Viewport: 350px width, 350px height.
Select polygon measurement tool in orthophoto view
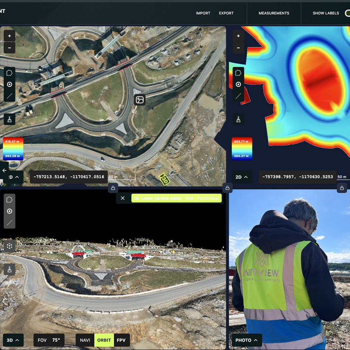coord(9,73)
